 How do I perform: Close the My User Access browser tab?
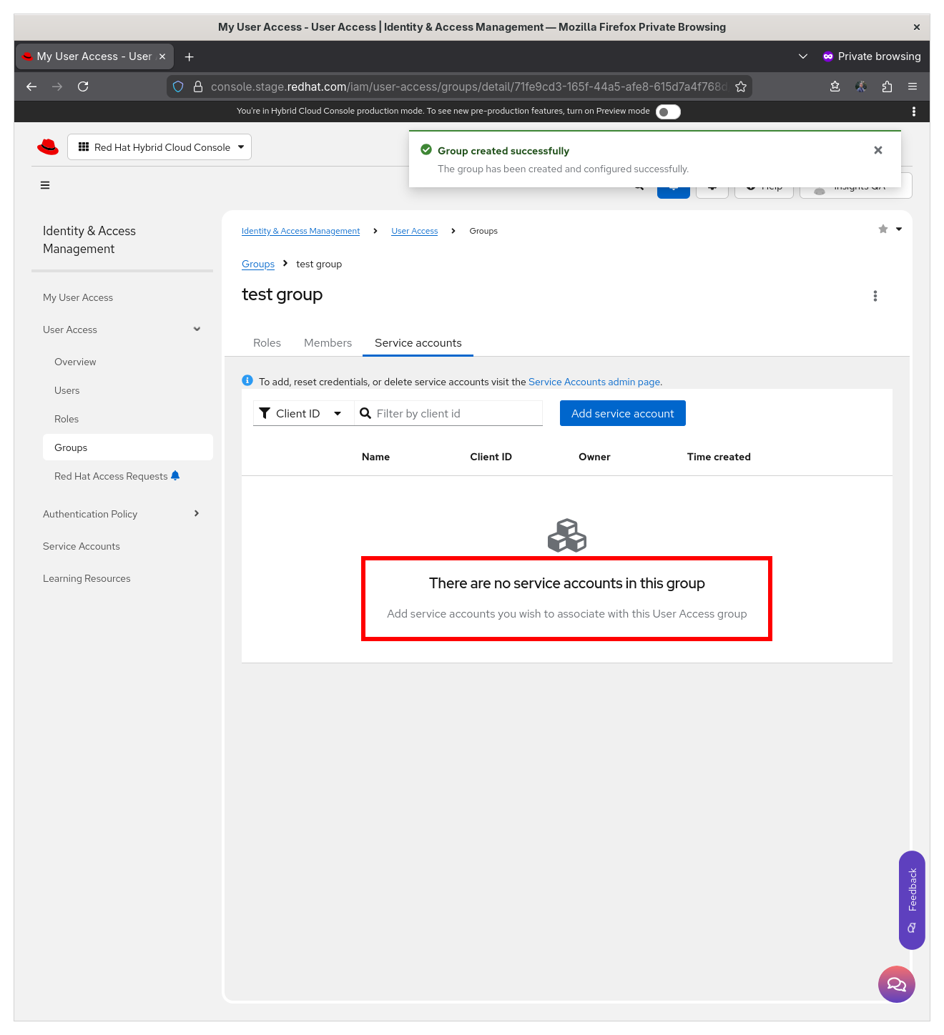click(162, 56)
